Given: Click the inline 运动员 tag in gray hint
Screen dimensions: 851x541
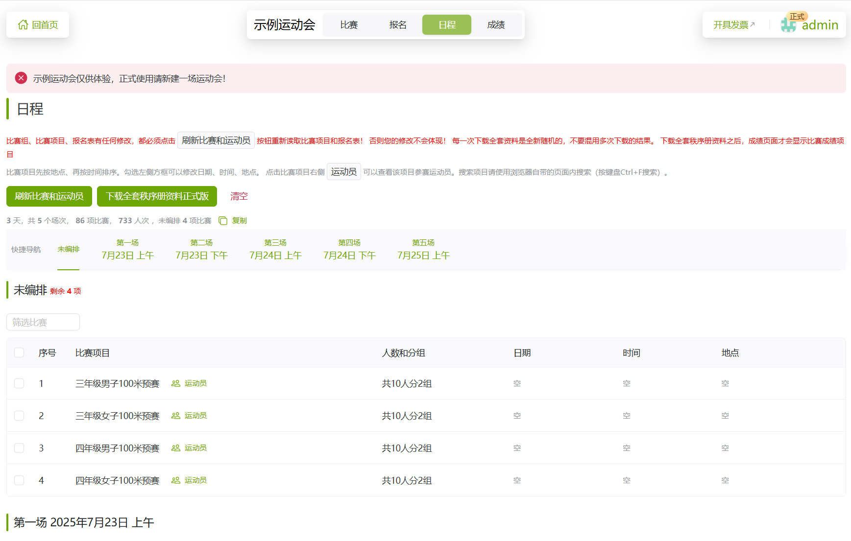Looking at the screenshot, I should point(344,172).
